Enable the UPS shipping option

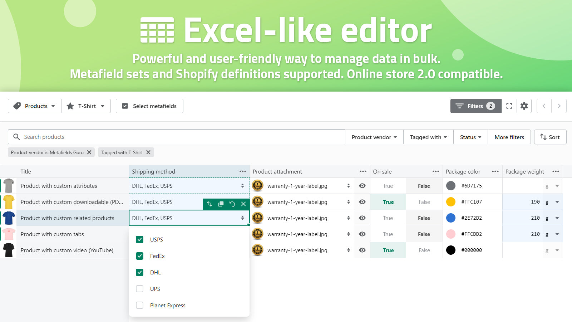click(139, 289)
